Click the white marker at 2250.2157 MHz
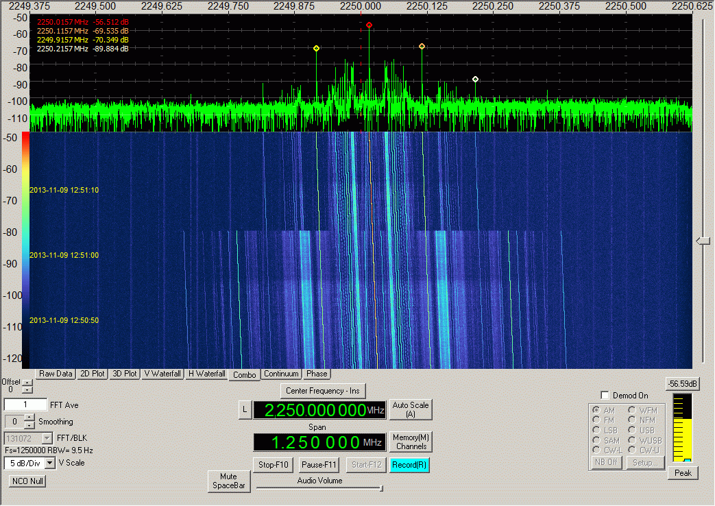 (475, 80)
